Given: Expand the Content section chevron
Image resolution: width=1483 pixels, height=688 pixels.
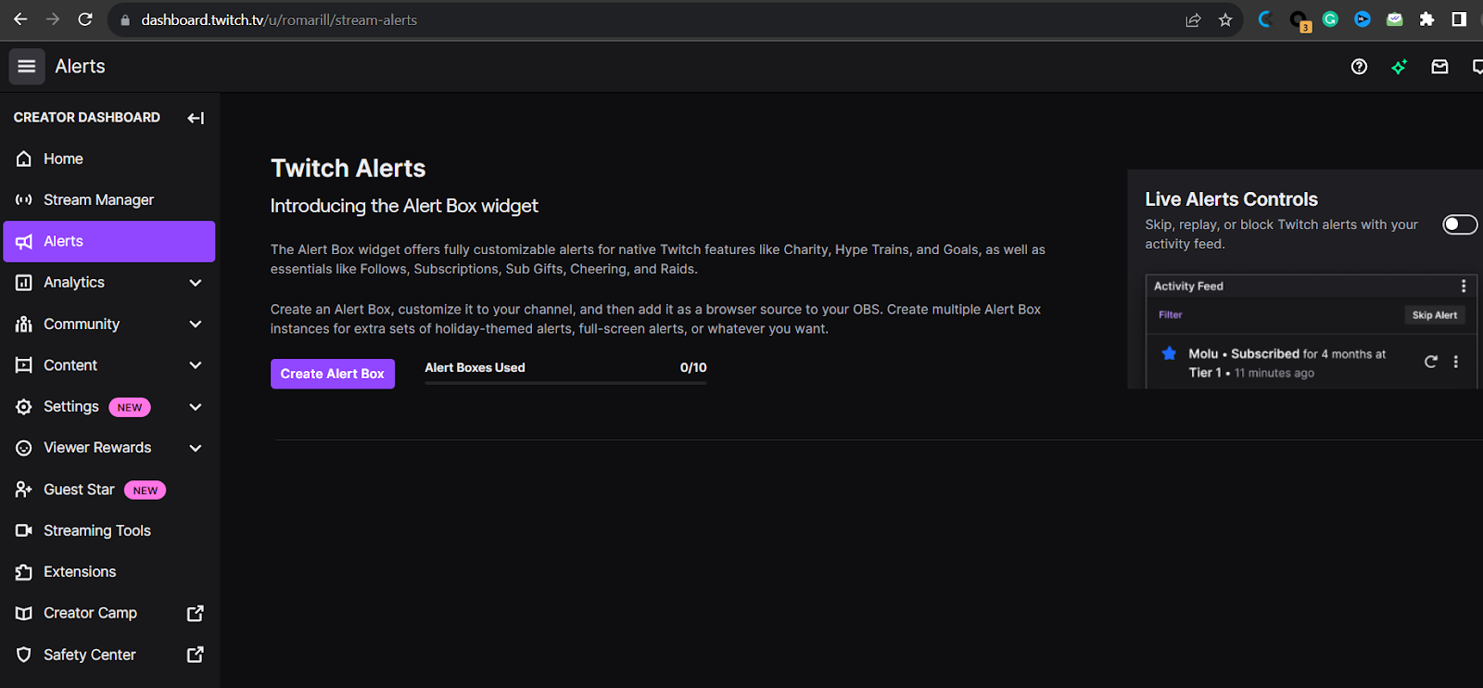Looking at the screenshot, I should (x=196, y=365).
